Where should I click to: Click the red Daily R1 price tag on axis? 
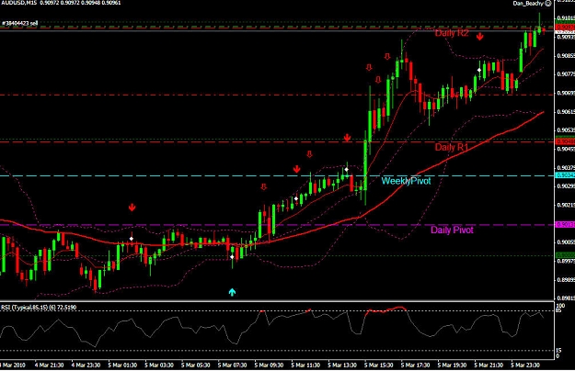pyautogui.click(x=565, y=141)
